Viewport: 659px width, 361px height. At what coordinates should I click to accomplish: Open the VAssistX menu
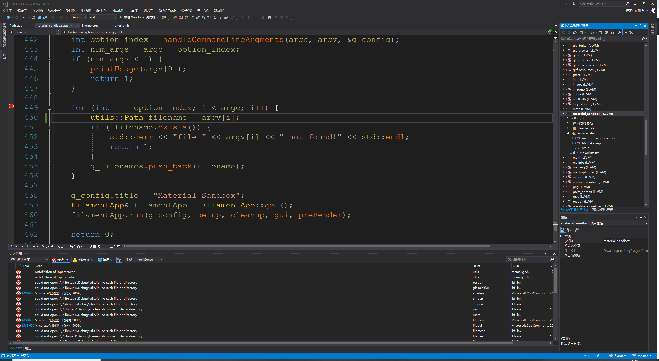[54, 11]
